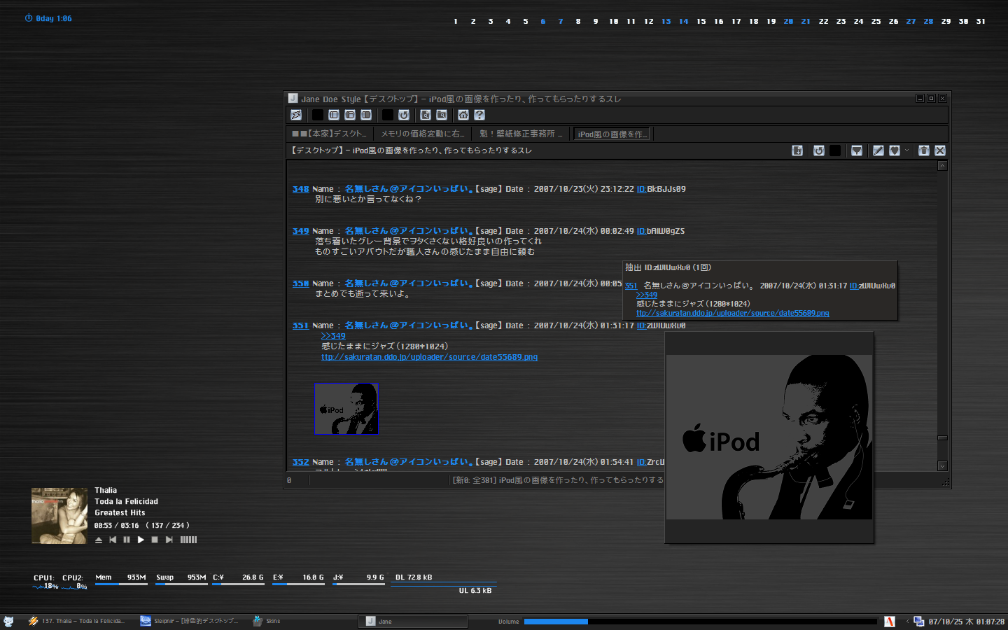Image resolution: width=1008 pixels, height=630 pixels.
Task: Click the small iPod saxophone thumbnail
Action: pyautogui.click(x=346, y=409)
